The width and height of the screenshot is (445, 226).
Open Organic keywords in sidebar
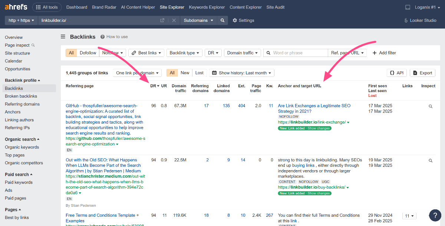point(22,147)
